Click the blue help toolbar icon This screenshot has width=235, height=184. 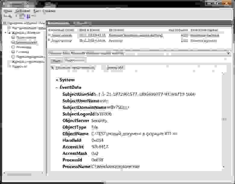28,16
